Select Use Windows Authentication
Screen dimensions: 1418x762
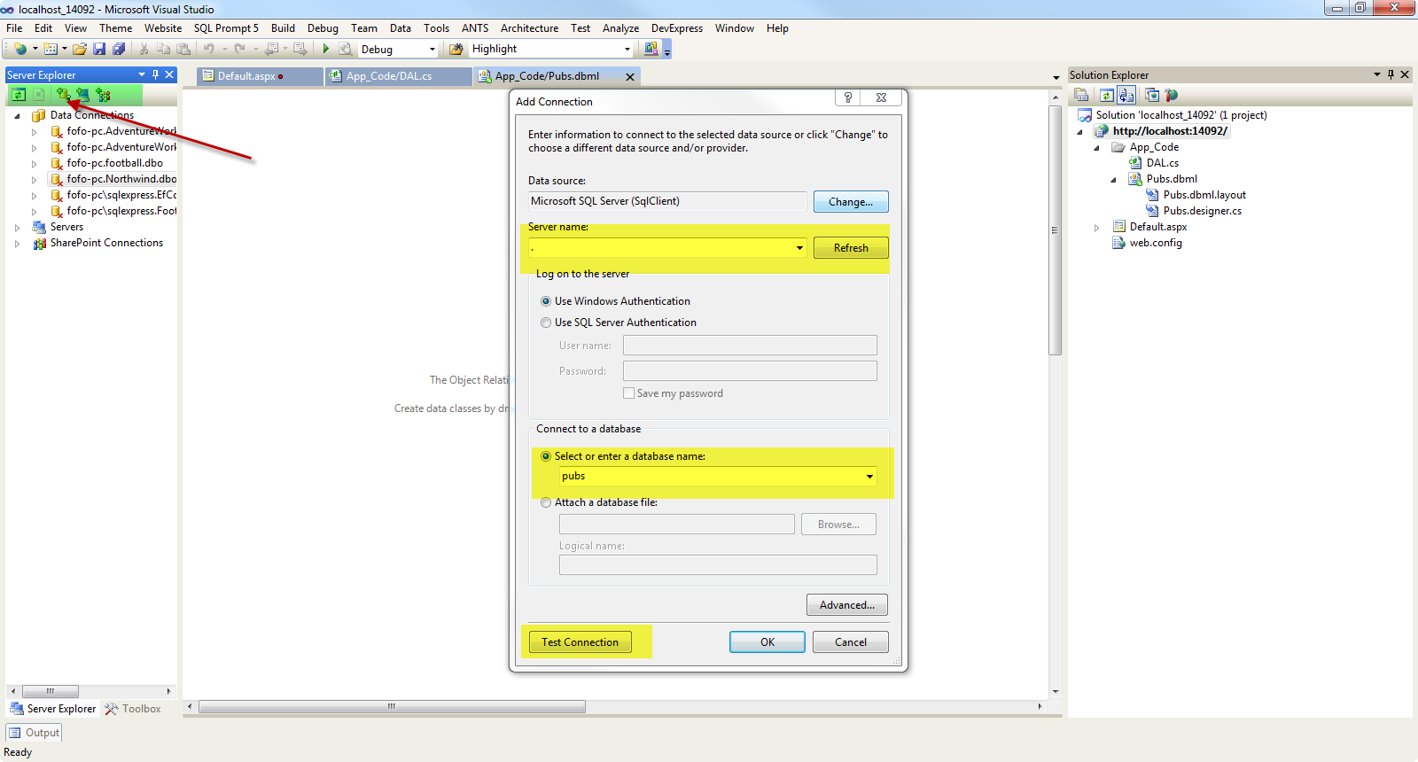pyautogui.click(x=546, y=301)
